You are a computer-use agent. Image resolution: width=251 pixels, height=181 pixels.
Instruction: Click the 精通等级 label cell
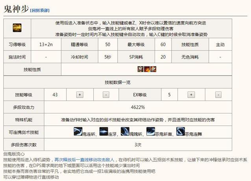point(79,44)
